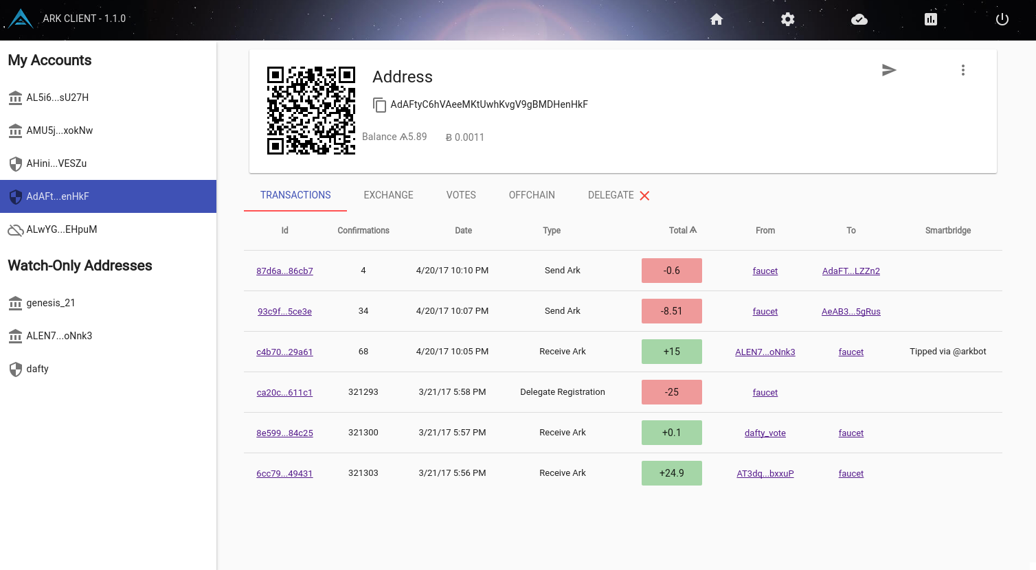1036x570 pixels.
Task: Open the Delegate tab
Action: pyautogui.click(x=611, y=195)
